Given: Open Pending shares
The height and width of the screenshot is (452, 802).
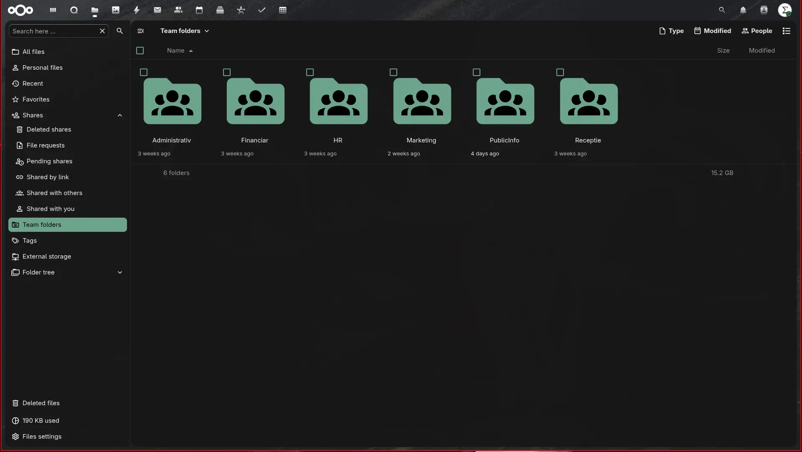Looking at the screenshot, I should (70, 161).
